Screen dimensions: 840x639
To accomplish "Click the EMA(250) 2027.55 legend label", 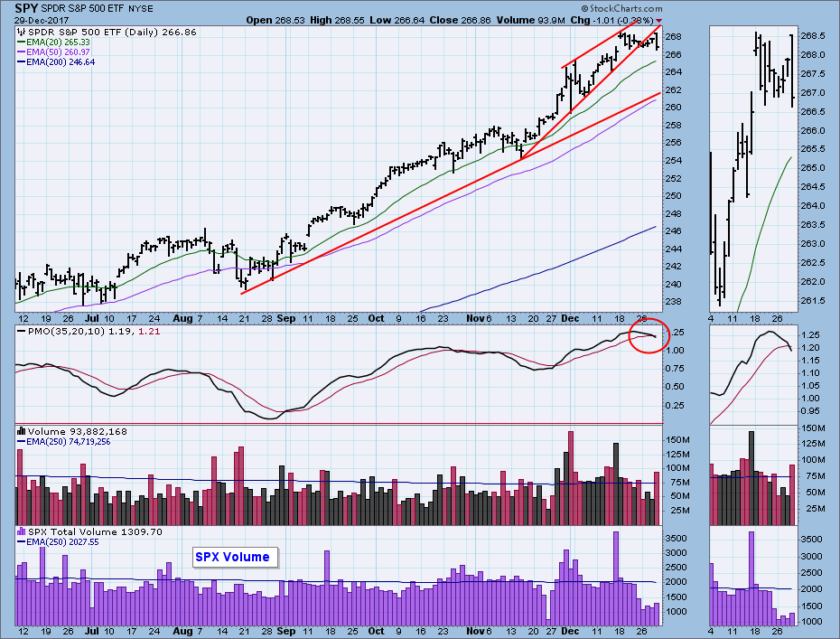I will click(62, 542).
